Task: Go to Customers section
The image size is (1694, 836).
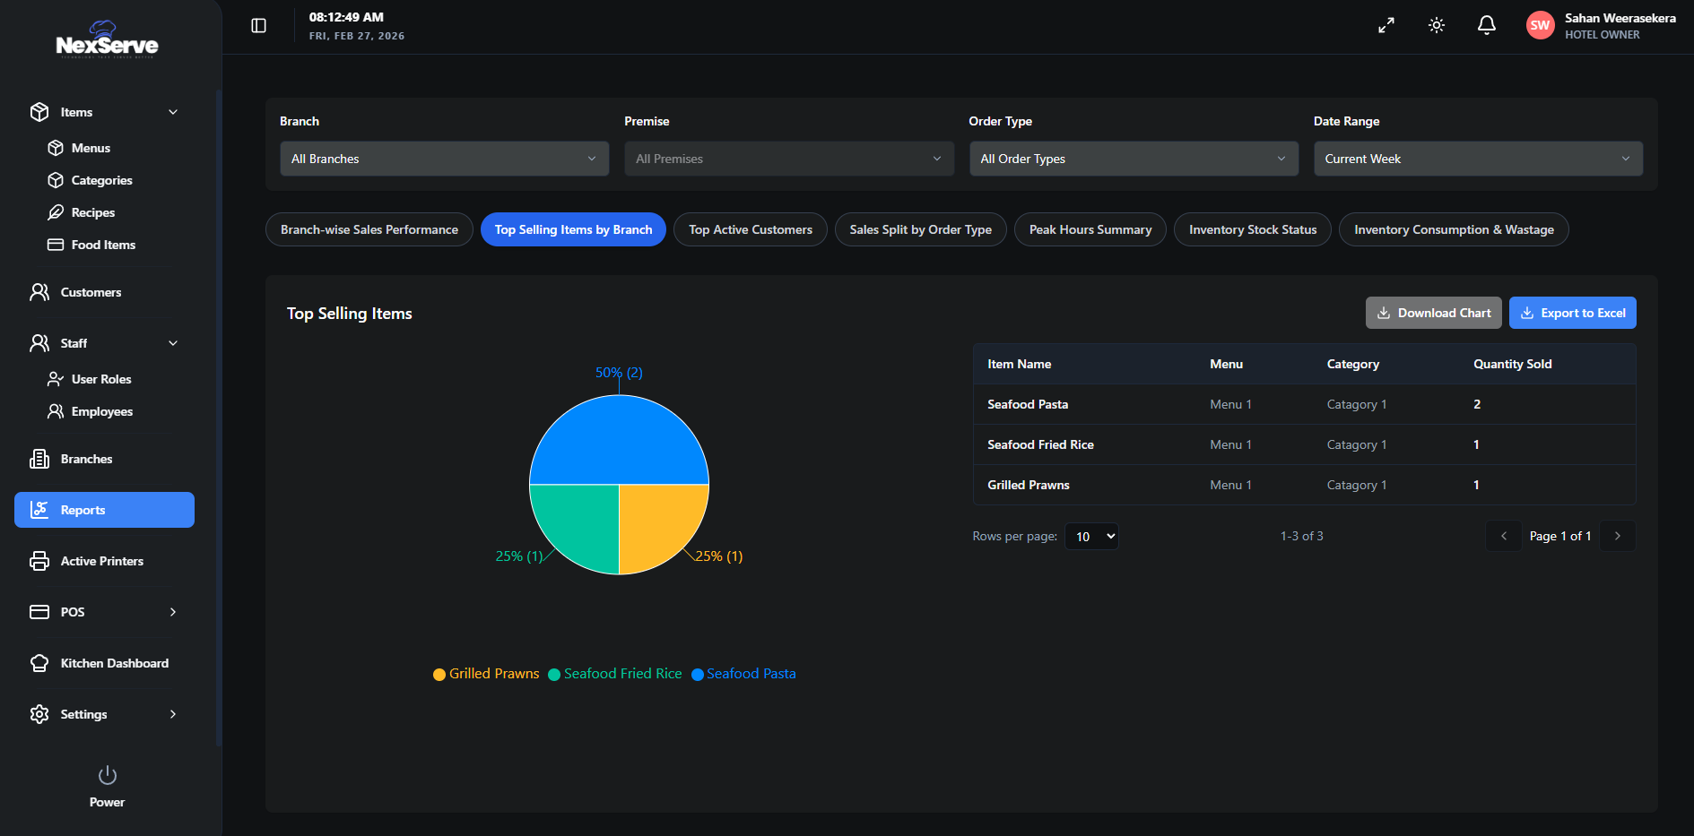Action: tap(91, 292)
